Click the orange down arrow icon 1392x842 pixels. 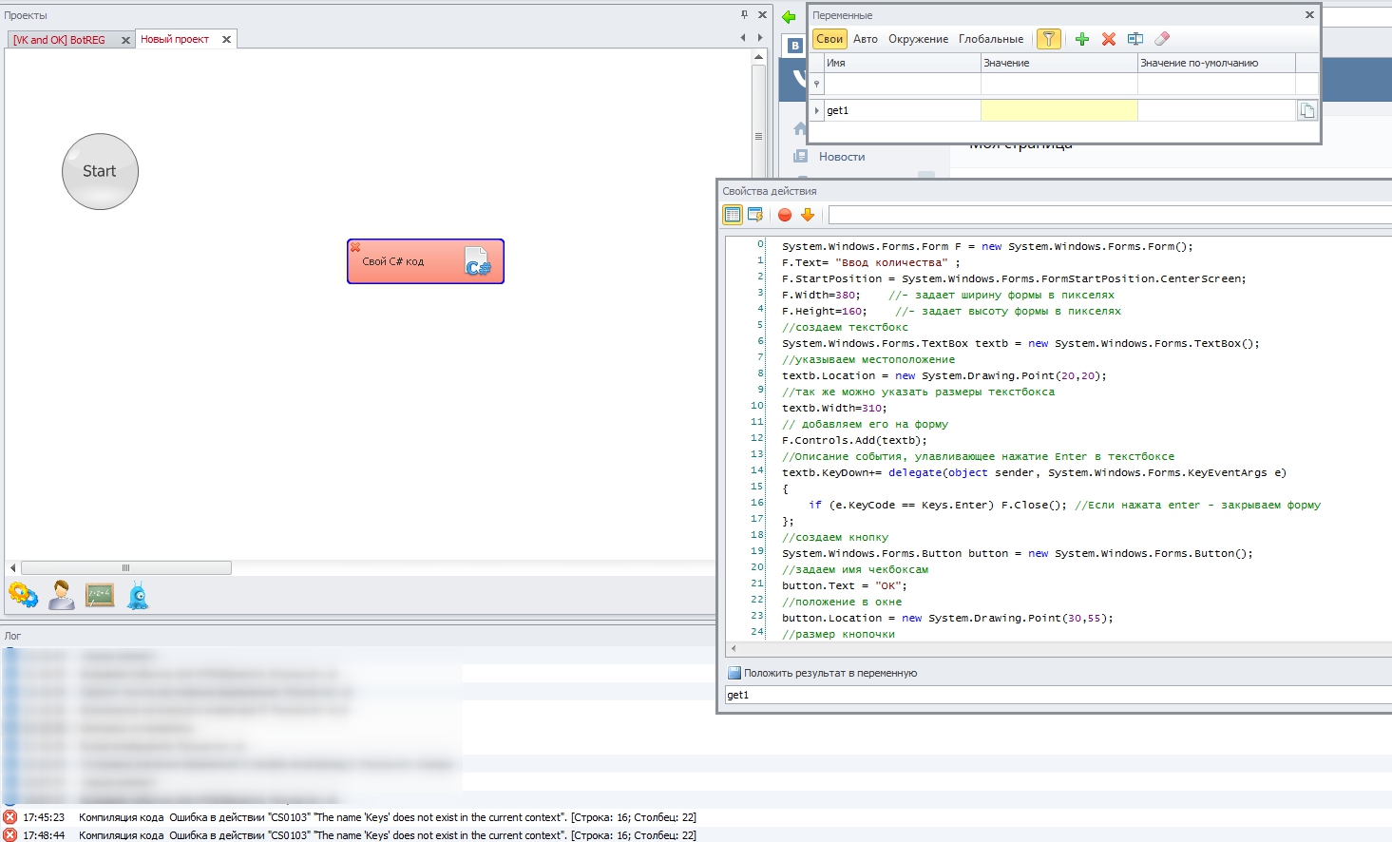pos(808,215)
